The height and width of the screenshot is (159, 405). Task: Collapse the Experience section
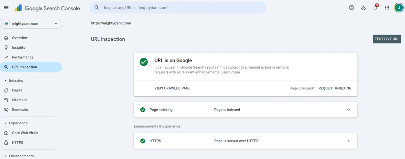tap(5, 123)
